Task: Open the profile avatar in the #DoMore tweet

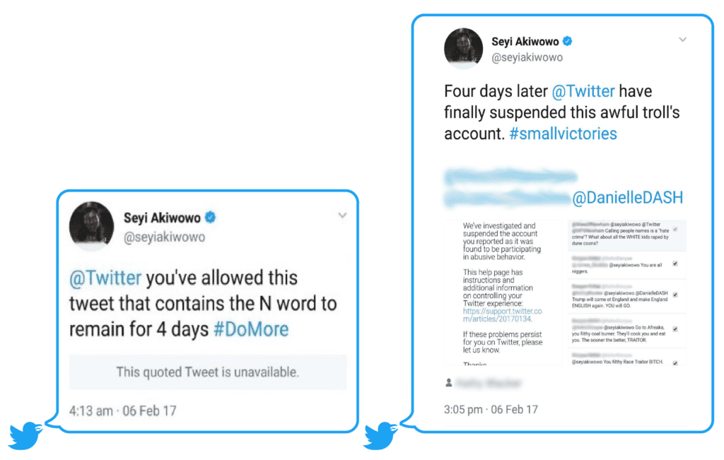Action: click(91, 225)
